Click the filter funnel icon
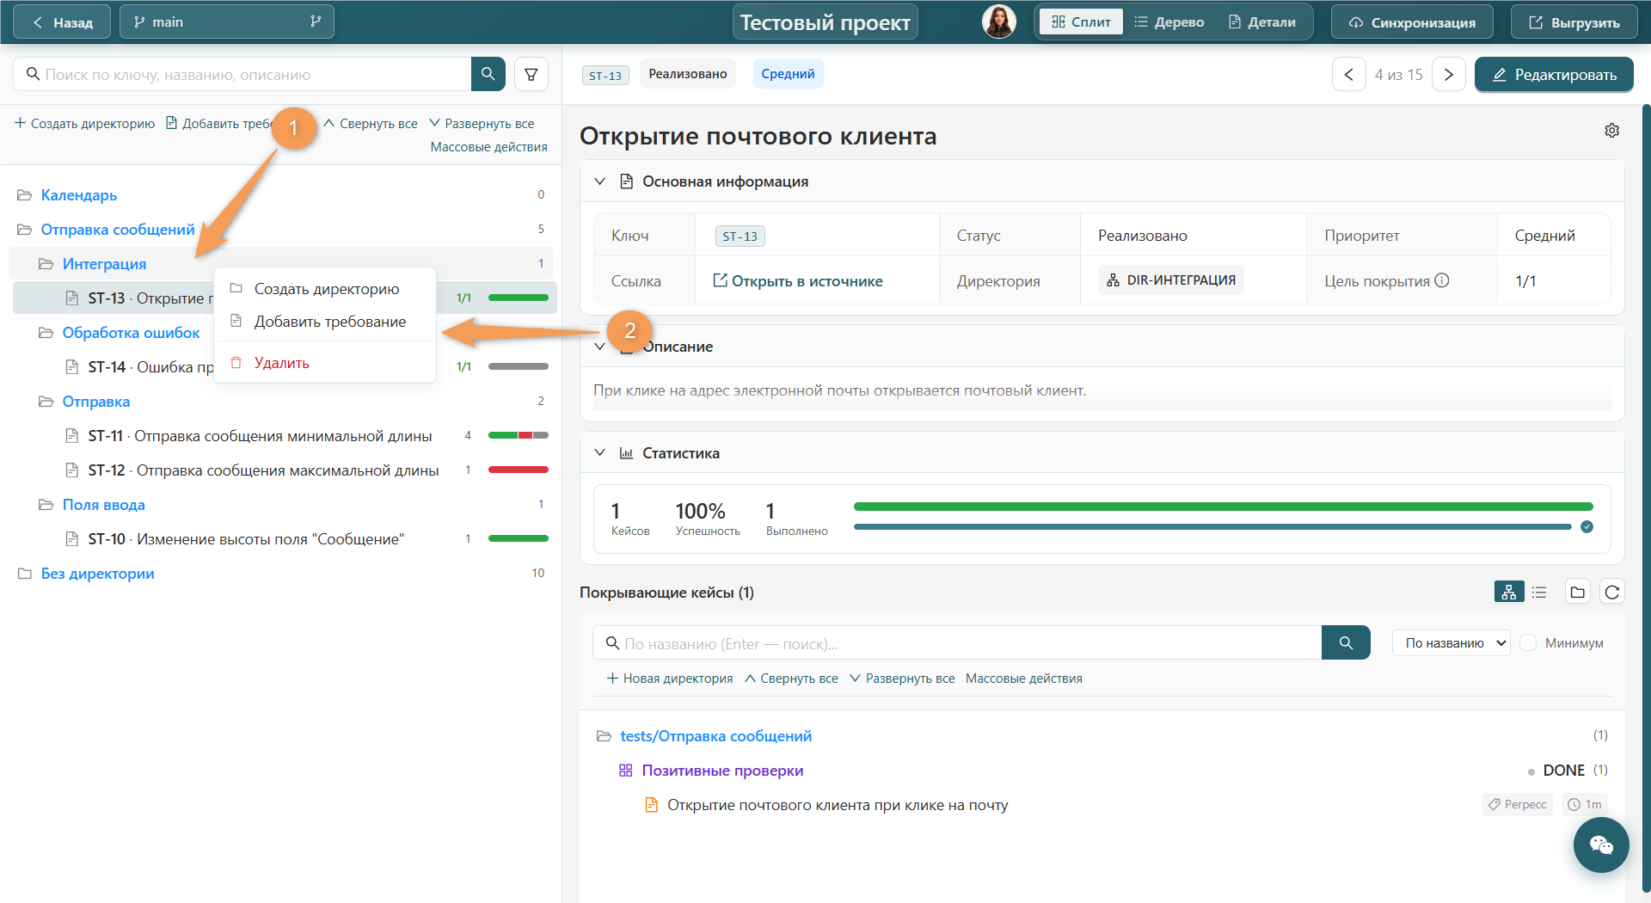The height and width of the screenshot is (903, 1651). click(x=531, y=75)
